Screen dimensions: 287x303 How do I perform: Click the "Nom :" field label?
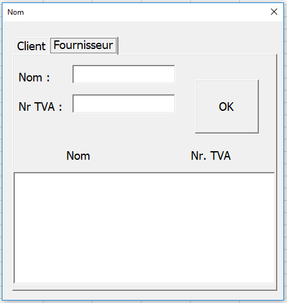click(x=34, y=78)
